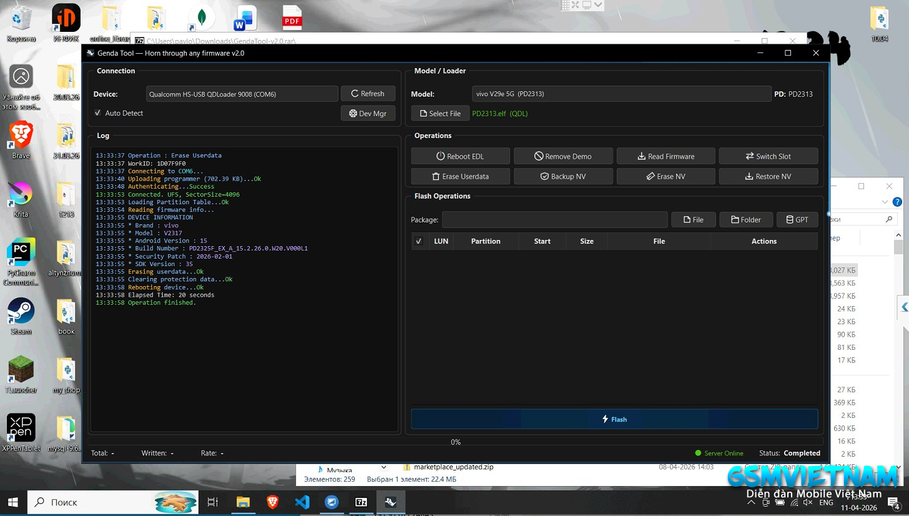The height and width of the screenshot is (516, 909).
Task: Click the Reboot EDL power button
Action: click(x=460, y=156)
